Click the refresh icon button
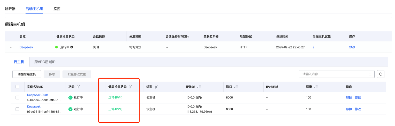Screen dimensions: 395x126 tap(381, 74)
